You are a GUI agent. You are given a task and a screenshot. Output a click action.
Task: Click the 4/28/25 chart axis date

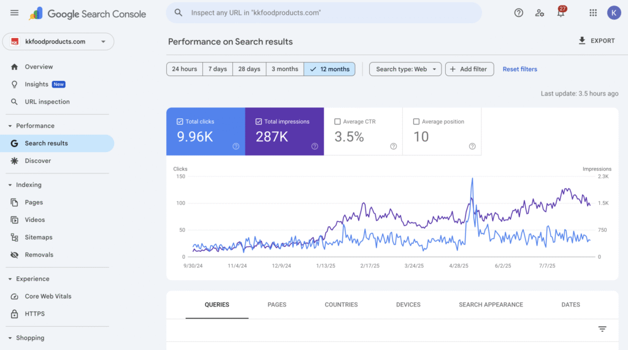click(x=459, y=266)
